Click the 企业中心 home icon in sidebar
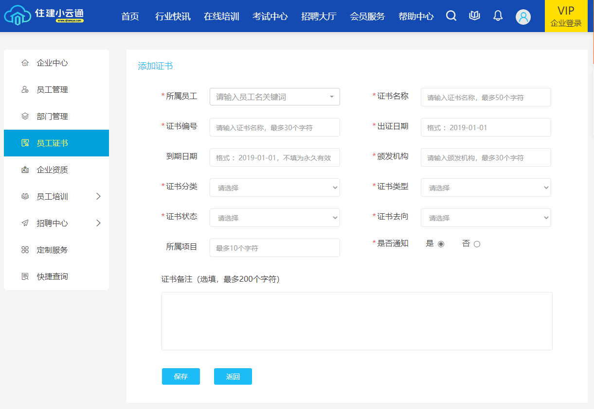The height and width of the screenshot is (409, 594). point(25,63)
